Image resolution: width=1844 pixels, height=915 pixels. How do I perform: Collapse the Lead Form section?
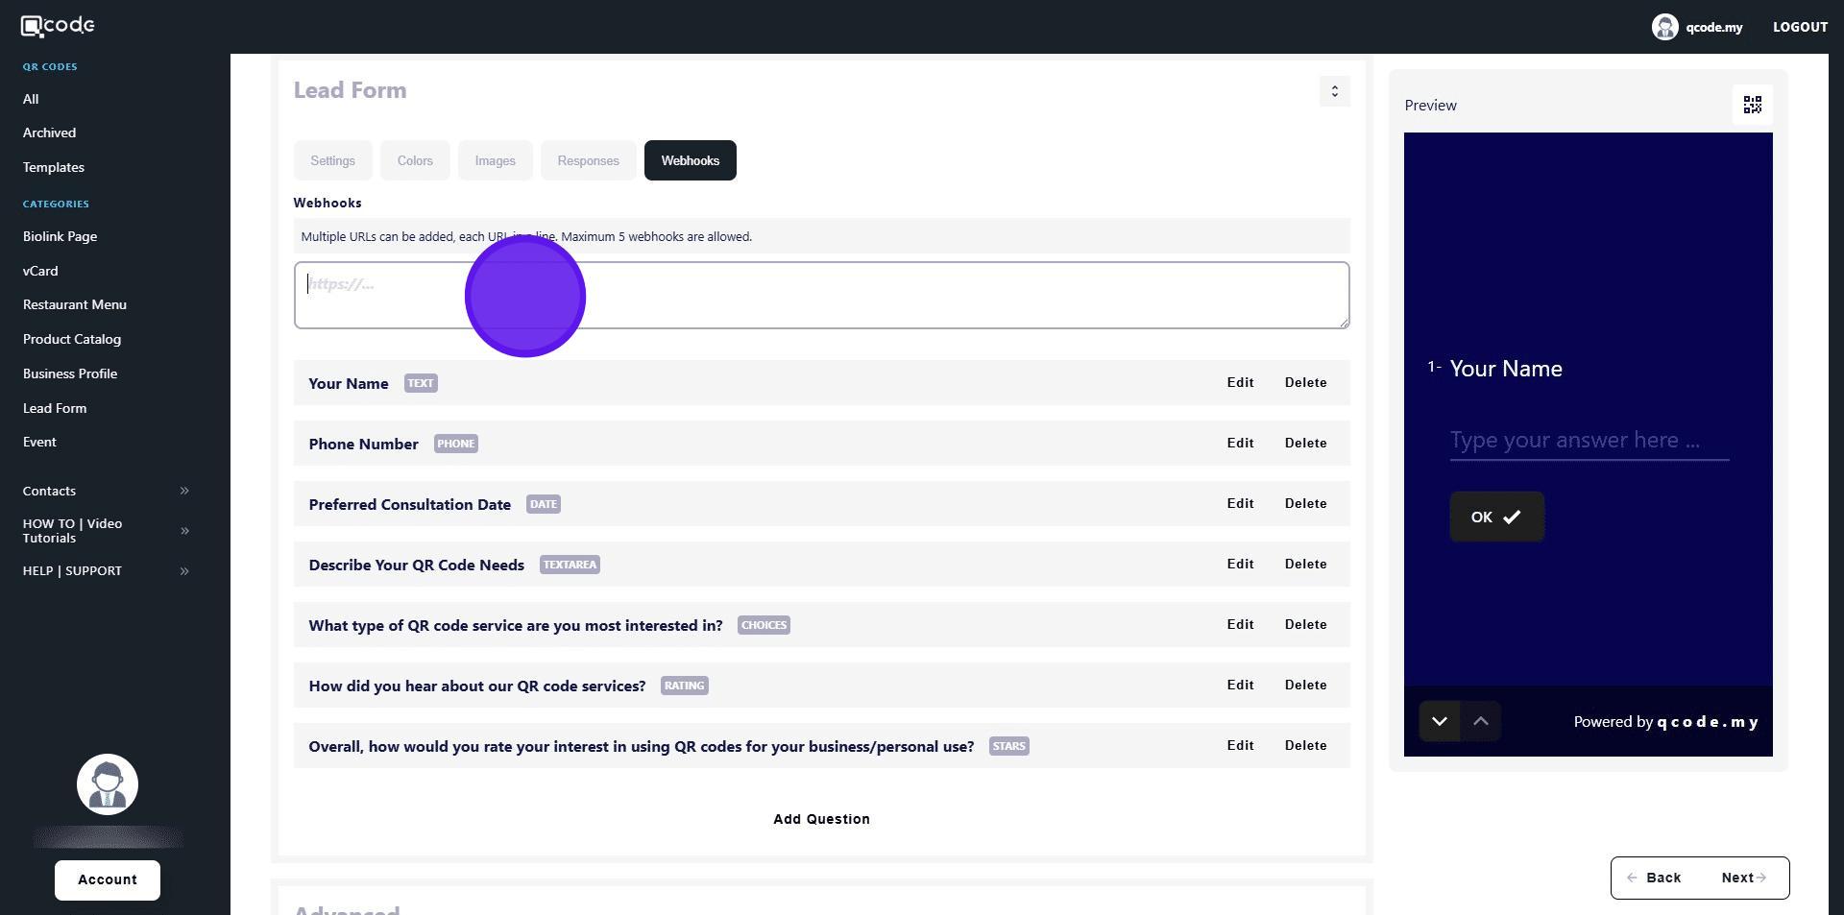click(x=1334, y=91)
